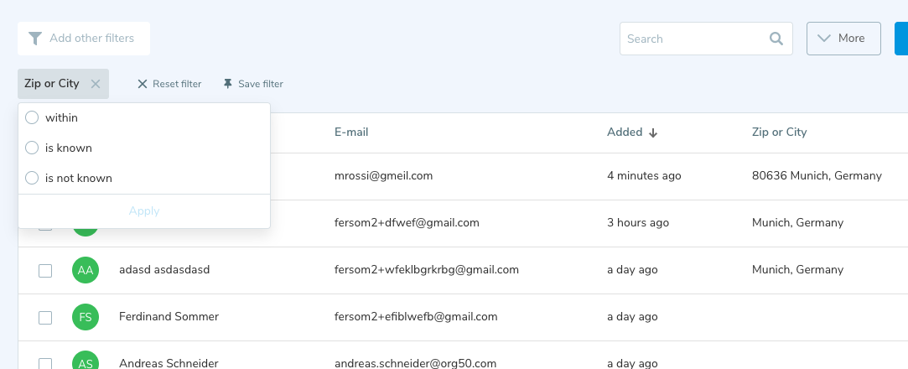Click the funnel icon in Add other filters
Image resolution: width=908 pixels, height=369 pixels.
pyautogui.click(x=35, y=39)
